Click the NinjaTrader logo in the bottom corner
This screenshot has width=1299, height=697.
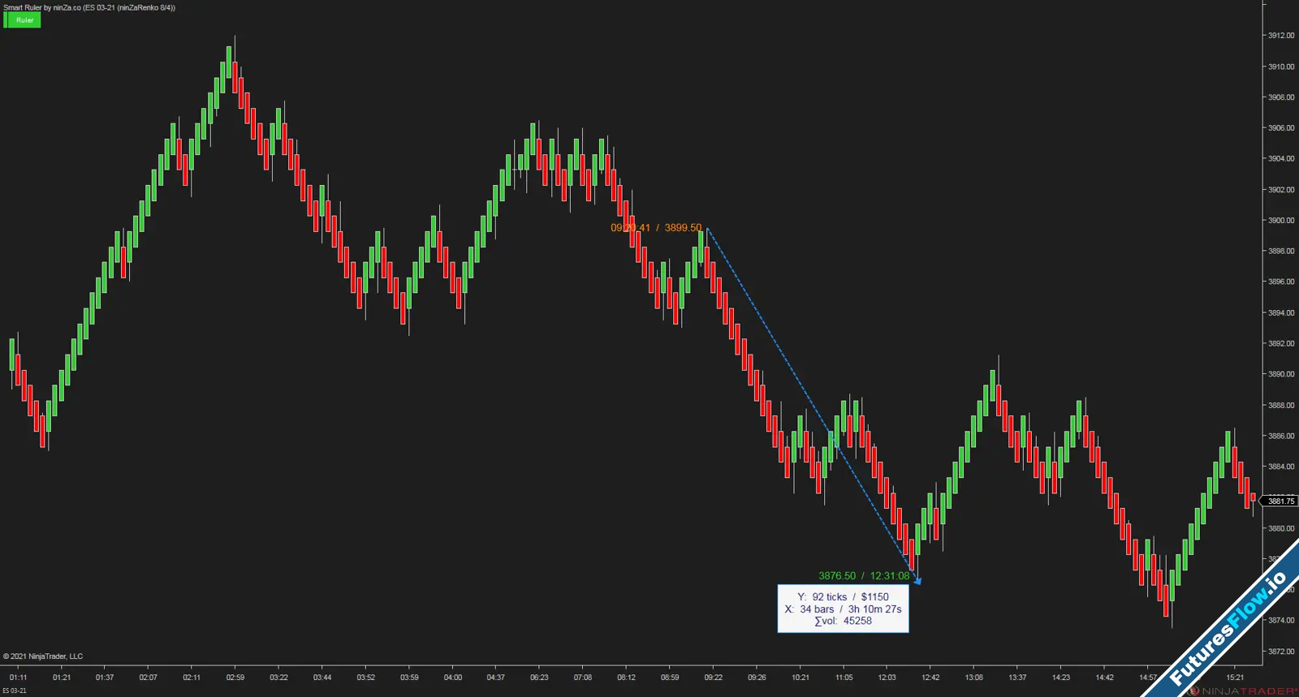(x=1243, y=691)
